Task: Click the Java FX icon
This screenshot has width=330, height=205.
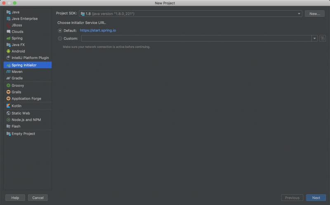Action: [8, 45]
